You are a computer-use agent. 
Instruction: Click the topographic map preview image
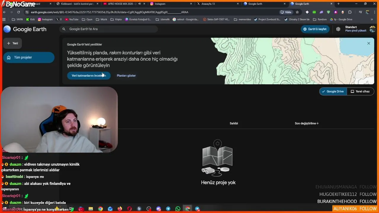point(293,61)
